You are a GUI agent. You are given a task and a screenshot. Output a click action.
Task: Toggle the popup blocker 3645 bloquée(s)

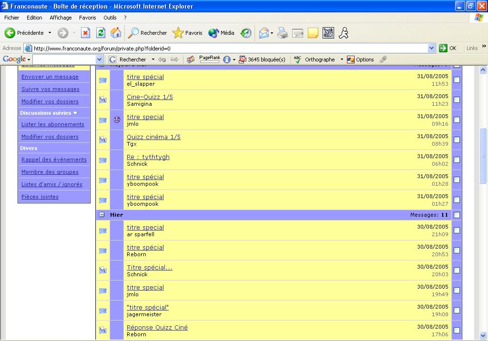click(x=262, y=60)
